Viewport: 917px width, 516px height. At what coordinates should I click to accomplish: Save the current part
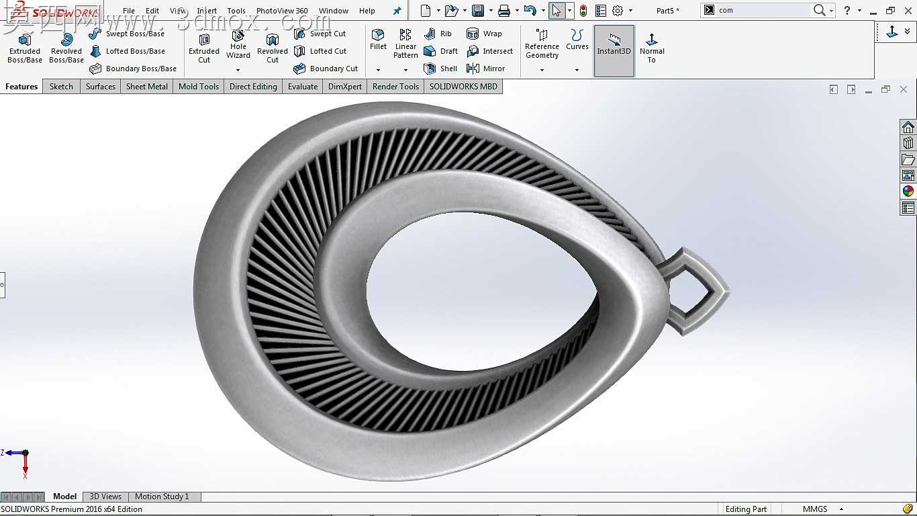(x=478, y=11)
